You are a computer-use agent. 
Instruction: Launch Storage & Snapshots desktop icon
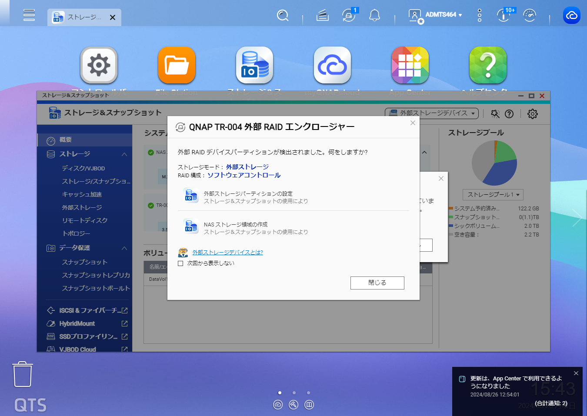(254, 65)
